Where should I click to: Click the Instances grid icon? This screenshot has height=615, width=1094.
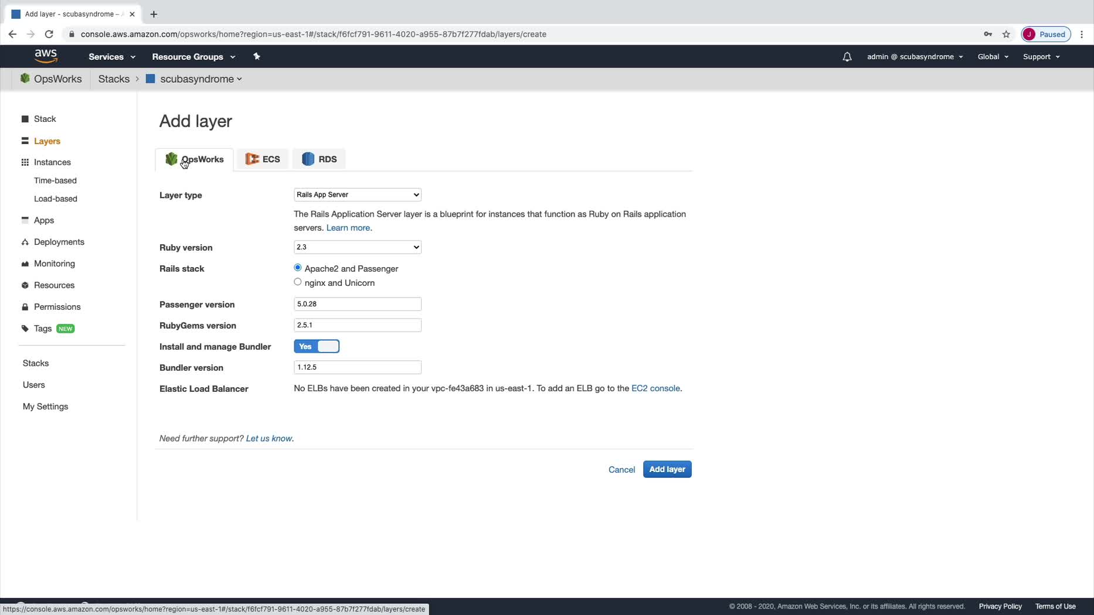click(x=25, y=162)
